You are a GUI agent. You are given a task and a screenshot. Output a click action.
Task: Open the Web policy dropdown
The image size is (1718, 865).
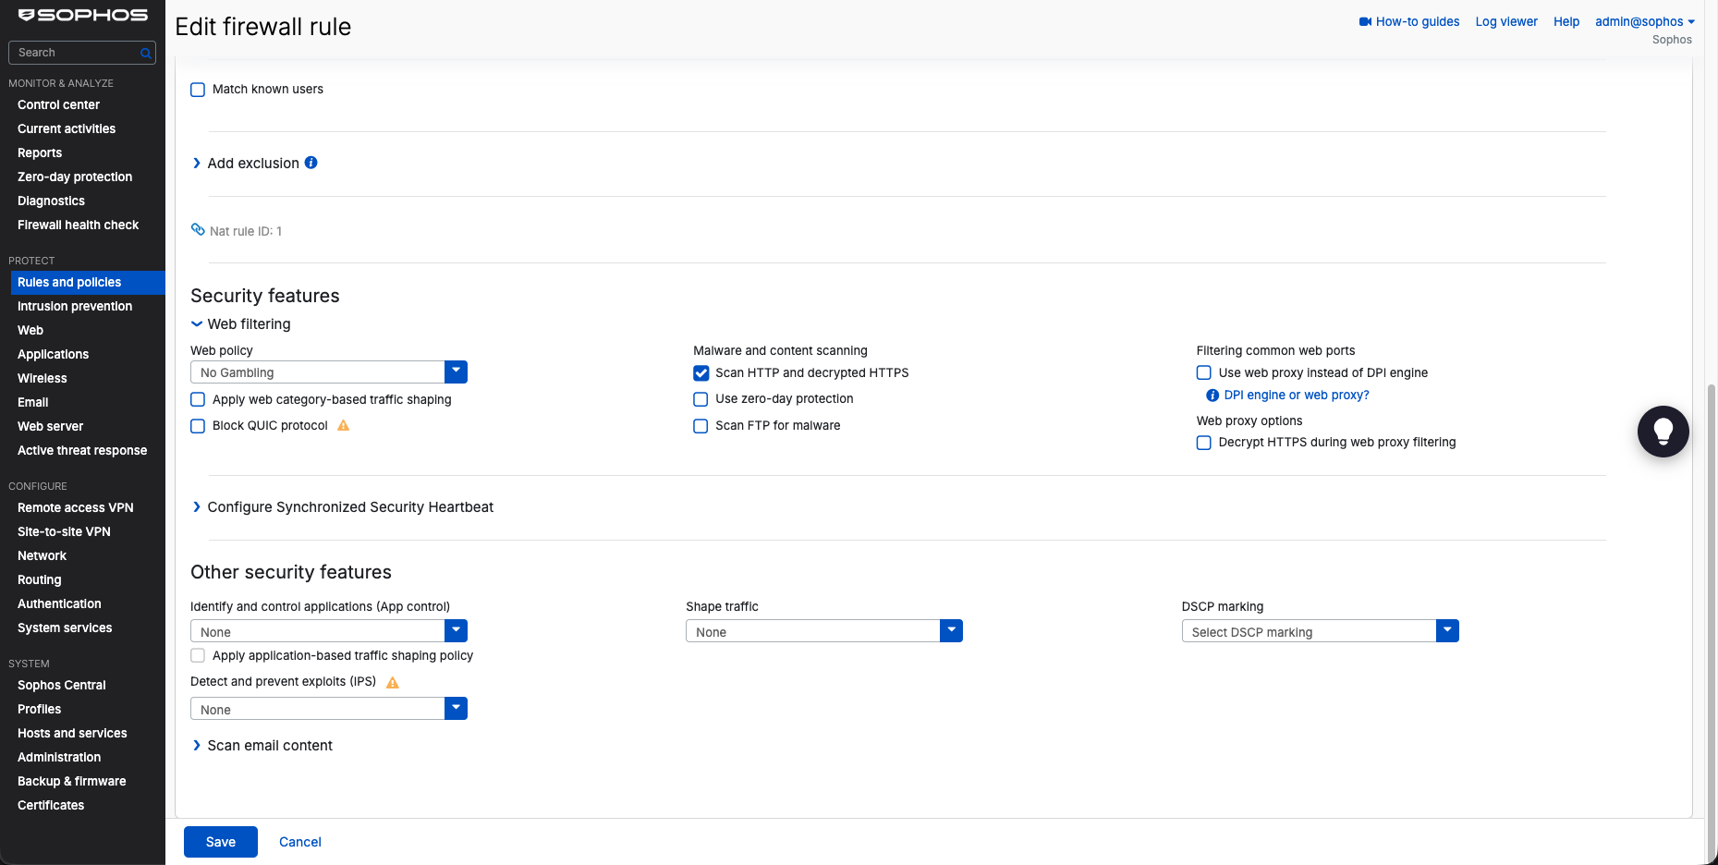[329, 372]
